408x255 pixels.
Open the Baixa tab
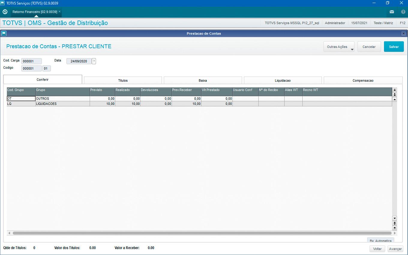coord(203,80)
